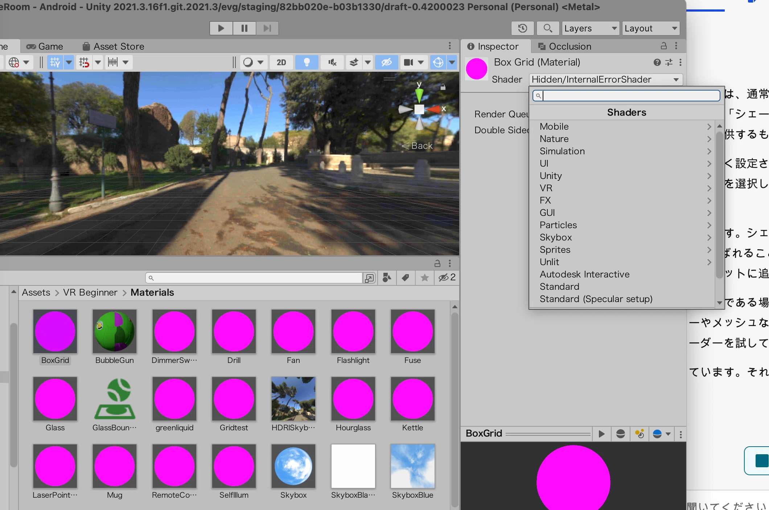Click VR Beginner in the breadcrumb path
The width and height of the screenshot is (769, 510).
(x=90, y=292)
